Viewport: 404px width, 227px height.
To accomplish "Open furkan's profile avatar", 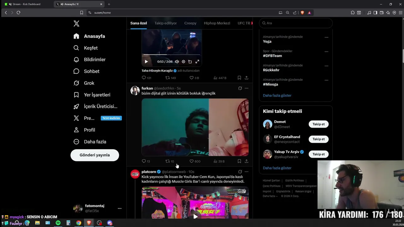I will (x=135, y=90).
